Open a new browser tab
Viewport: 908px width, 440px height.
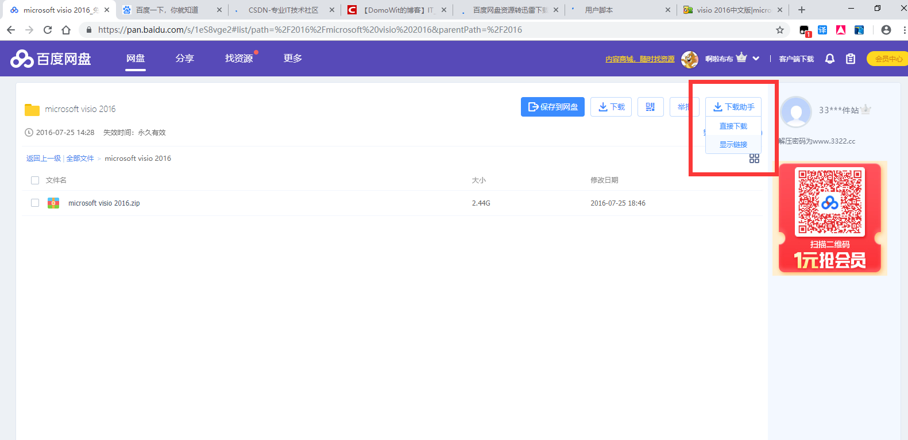[802, 10]
